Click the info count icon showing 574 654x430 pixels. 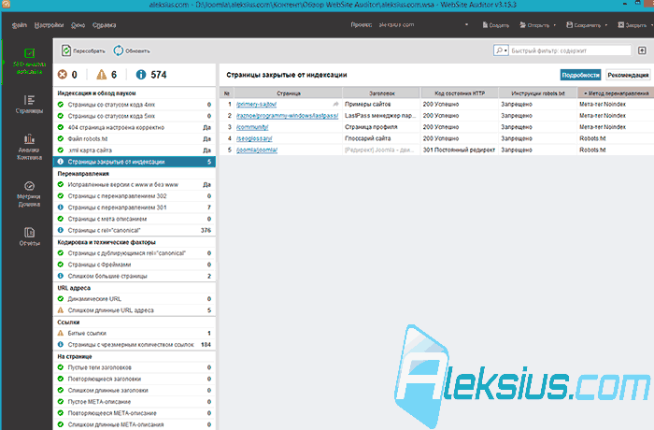click(x=141, y=75)
